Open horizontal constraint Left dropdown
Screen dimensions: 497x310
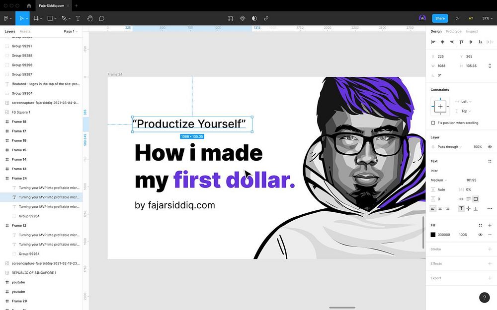coord(466,102)
